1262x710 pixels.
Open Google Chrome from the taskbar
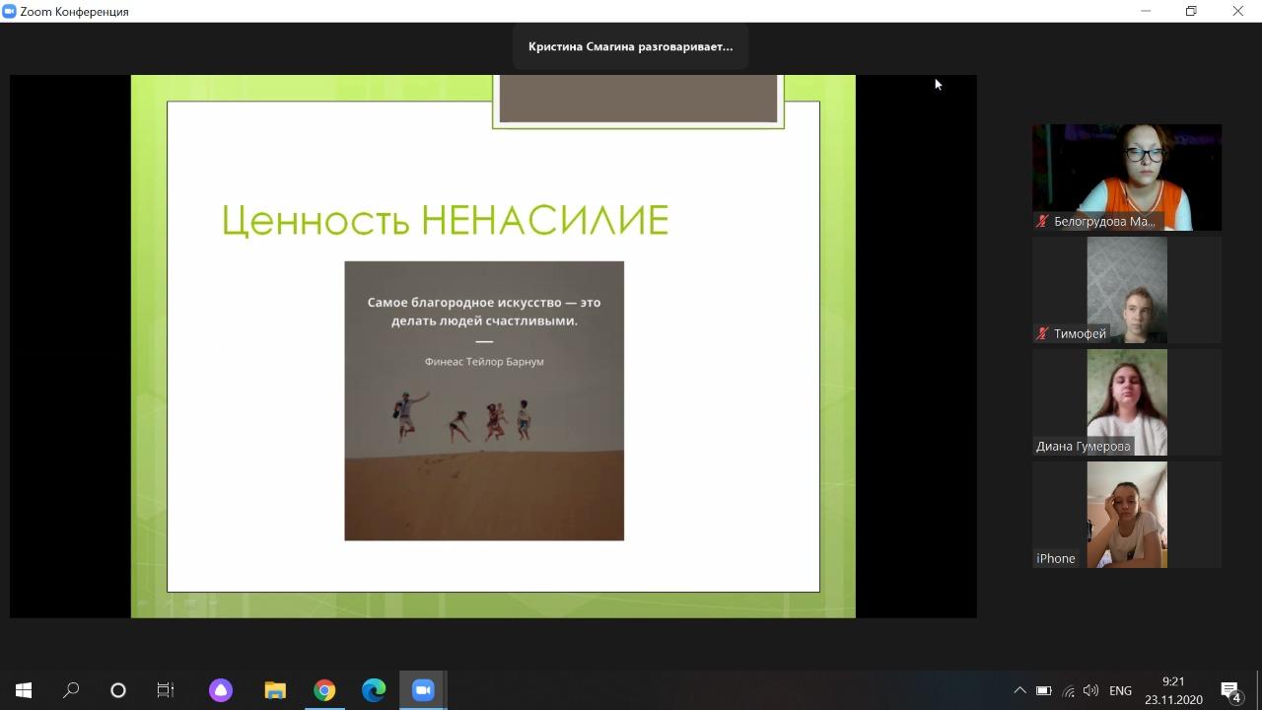[x=324, y=690]
